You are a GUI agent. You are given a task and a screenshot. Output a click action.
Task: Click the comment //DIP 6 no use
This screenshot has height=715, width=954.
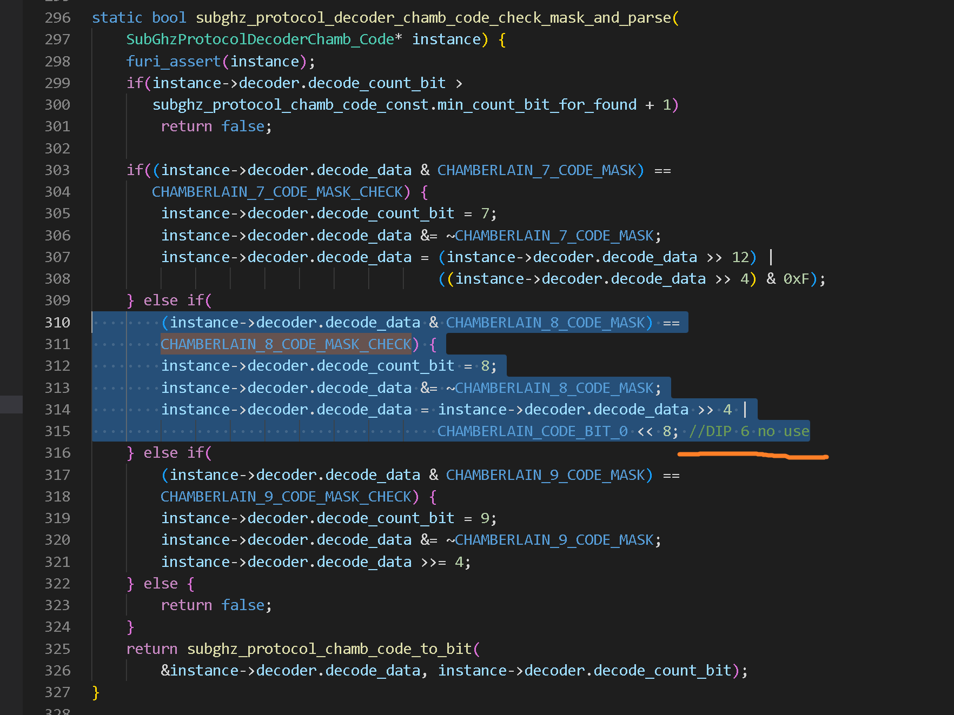click(x=749, y=431)
